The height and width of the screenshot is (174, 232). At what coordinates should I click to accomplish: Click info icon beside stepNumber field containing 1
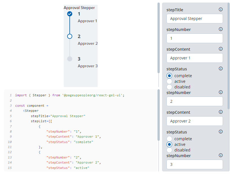(x=221, y=29)
